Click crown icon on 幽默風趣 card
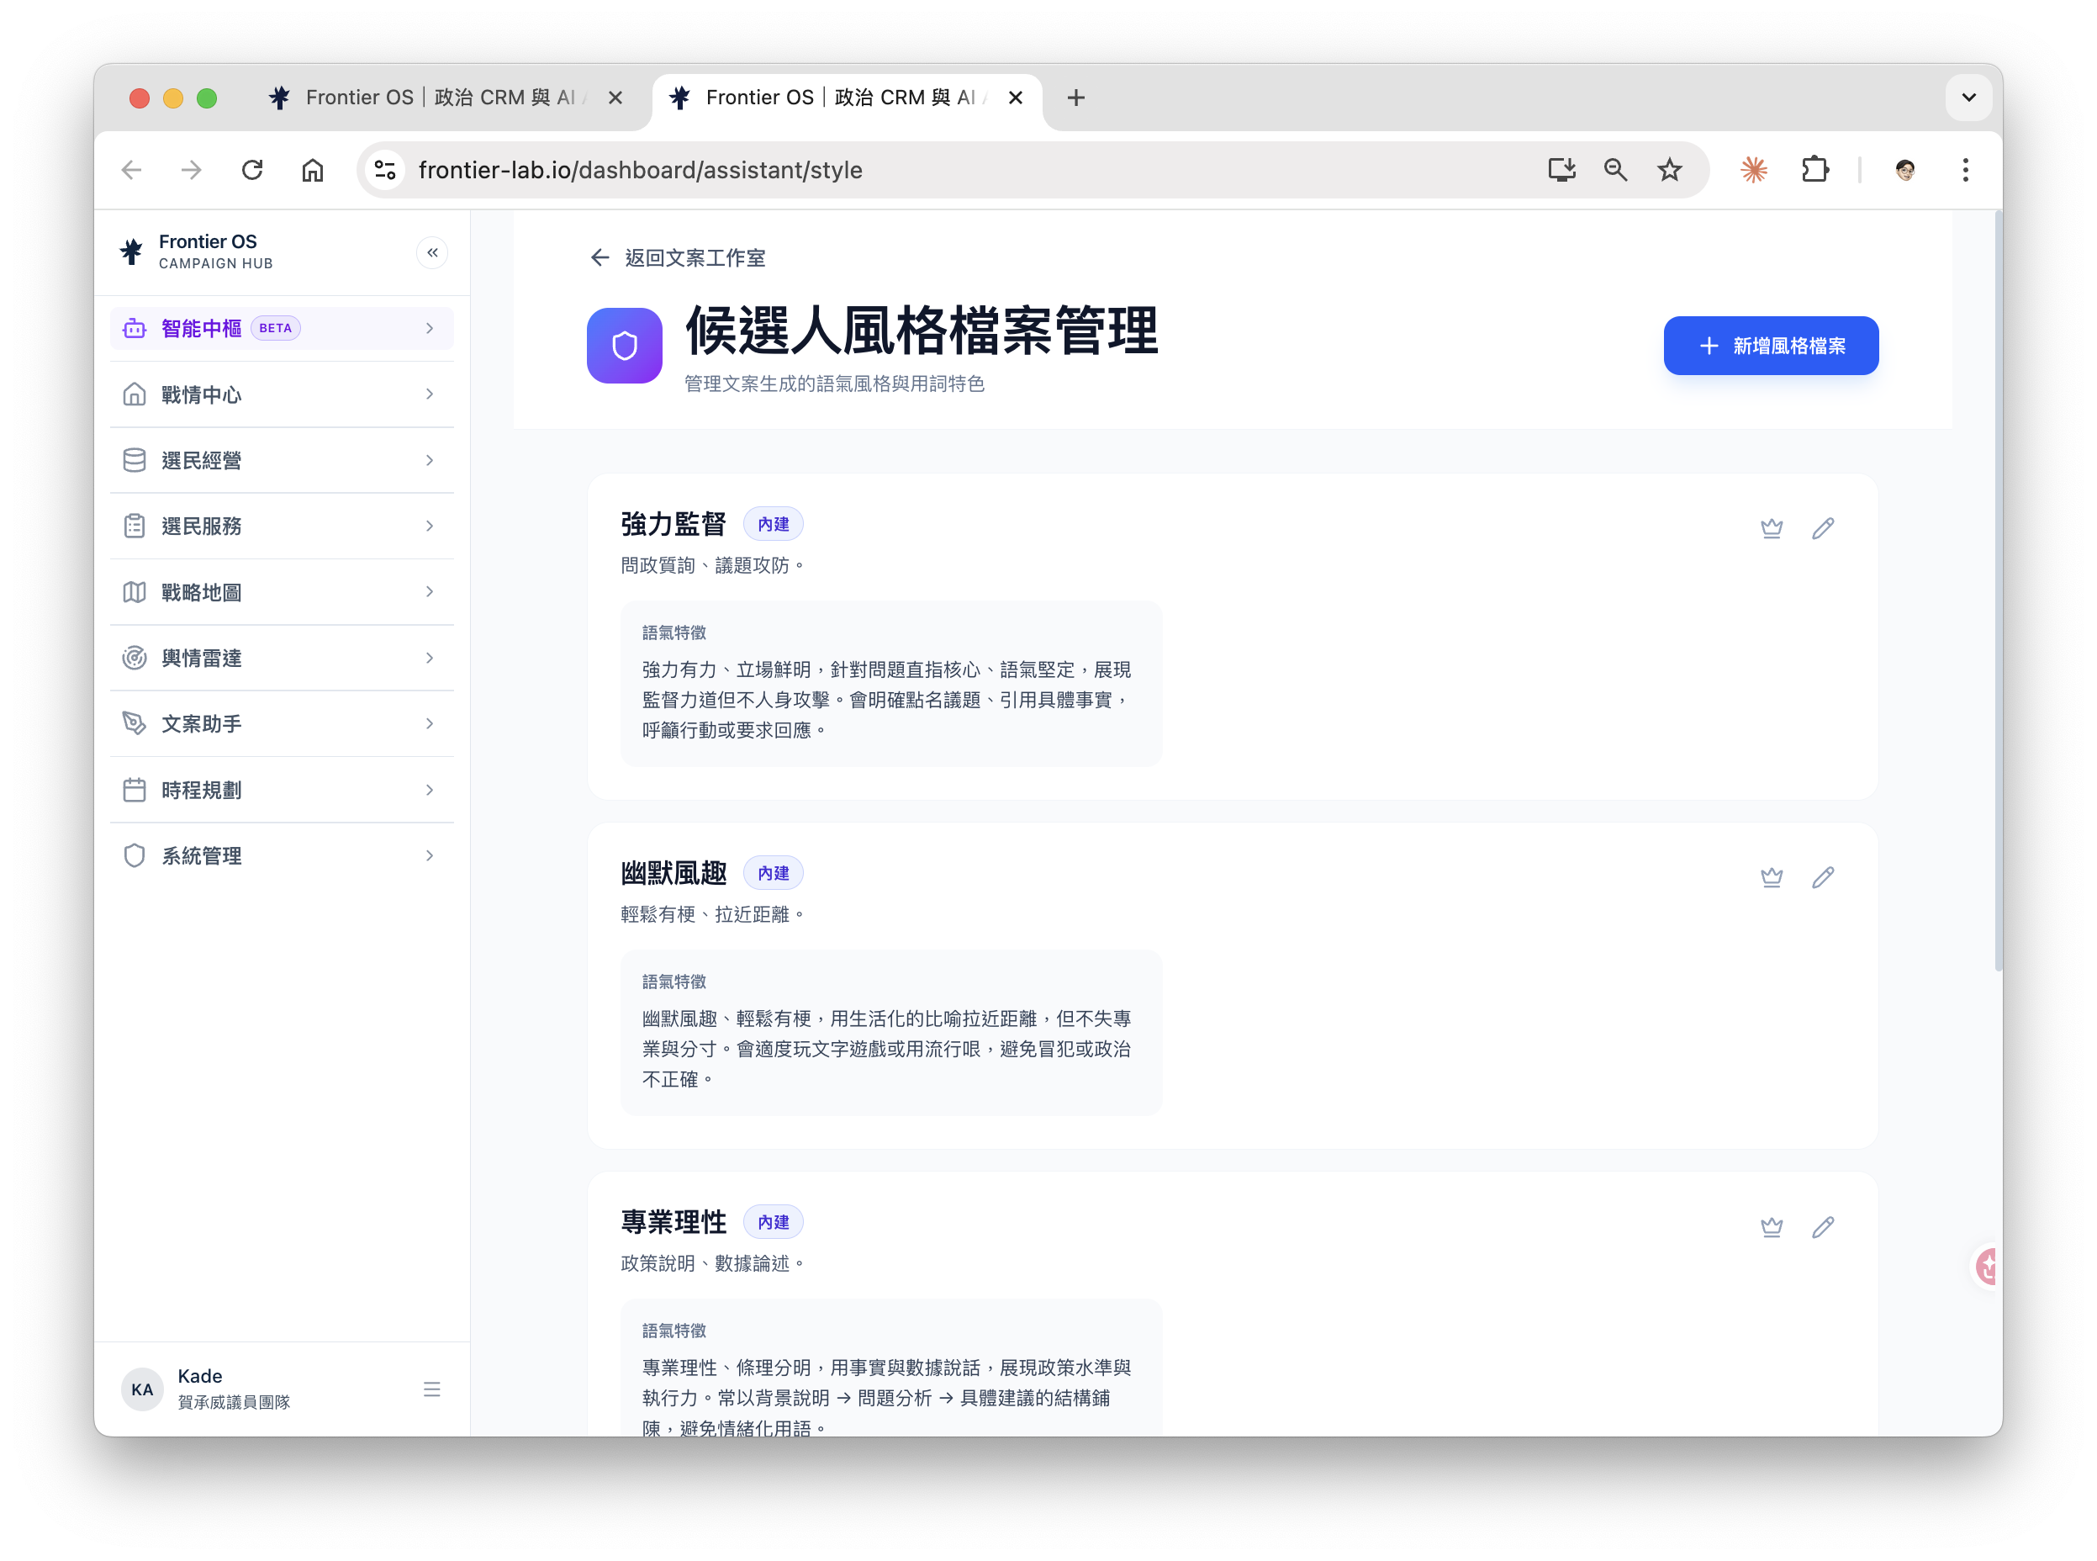The height and width of the screenshot is (1561, 2097). click(x=1771, y=877)
